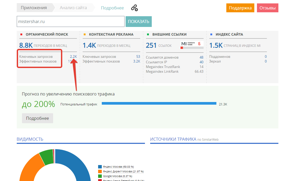This screenshot has width=292, height=181.
Task: Focus the mistershar.ru domain input field
Action: pyautogui.click(x=71, y=21)
